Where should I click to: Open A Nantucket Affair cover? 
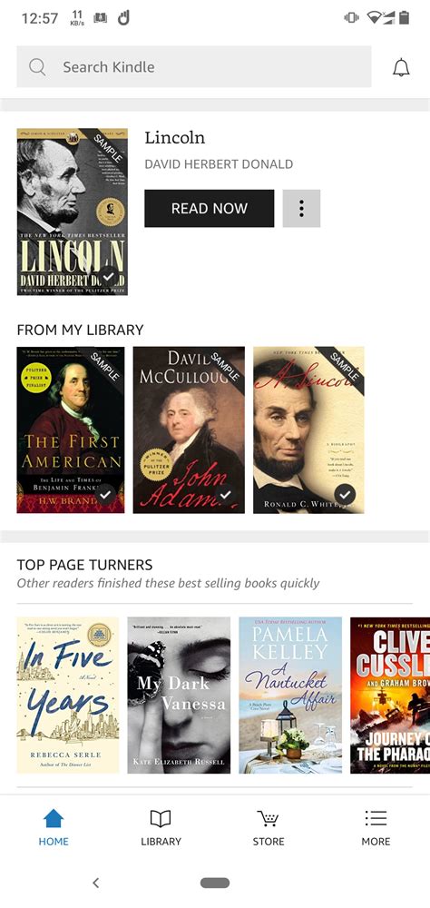click(x=290, y=695)
